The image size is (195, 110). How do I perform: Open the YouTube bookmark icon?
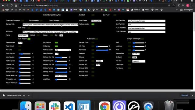[50, 10]
